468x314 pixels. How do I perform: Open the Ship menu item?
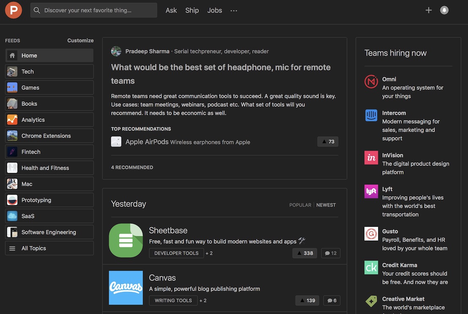point(192,11)
